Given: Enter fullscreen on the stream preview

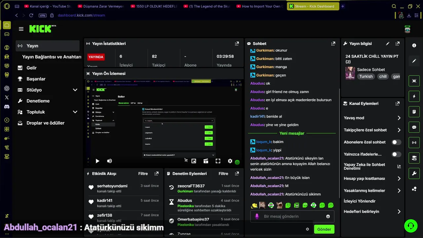Looking at the screenshot, I should pyautogui.click(x=218, y=161).
